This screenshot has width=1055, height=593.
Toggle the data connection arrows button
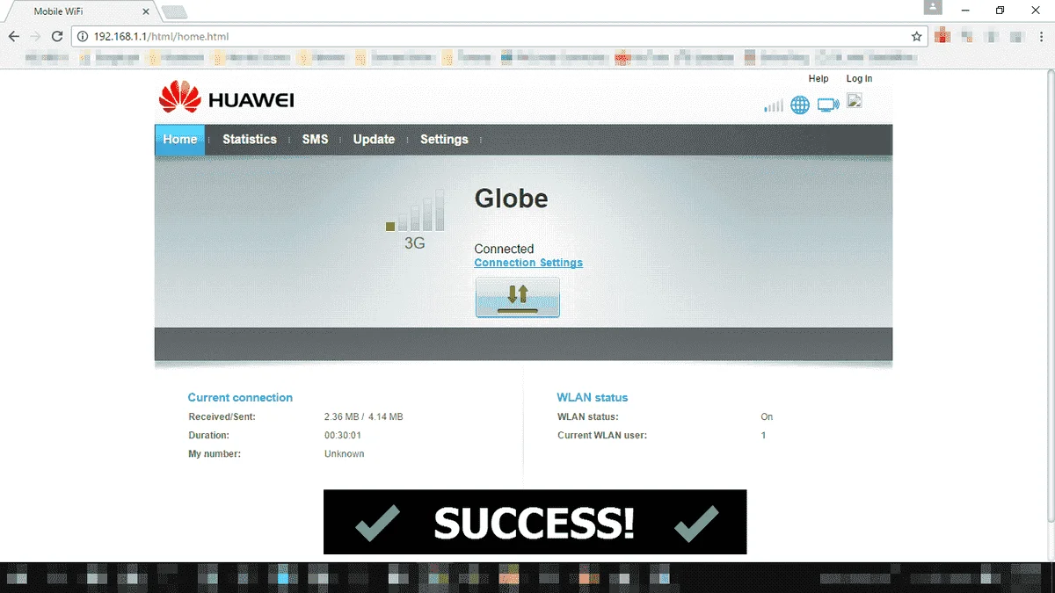coord(518,297)
